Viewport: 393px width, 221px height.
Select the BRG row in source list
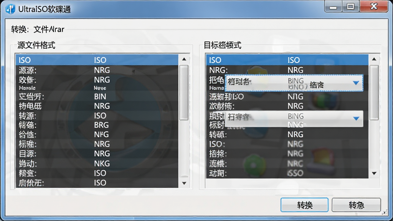click(97, 125)
